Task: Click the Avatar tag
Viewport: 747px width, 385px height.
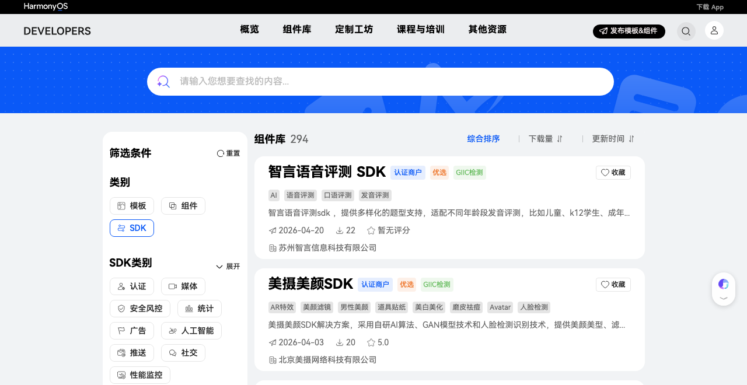Action: click(500, 307)
